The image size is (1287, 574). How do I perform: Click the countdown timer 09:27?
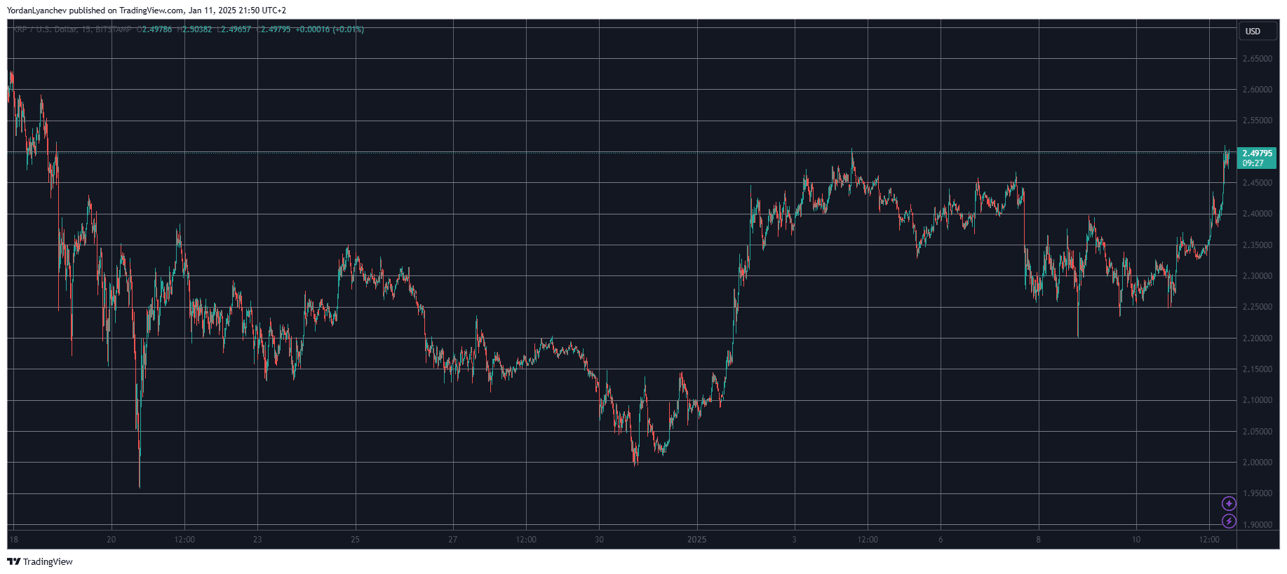[x=1253, y=163]
